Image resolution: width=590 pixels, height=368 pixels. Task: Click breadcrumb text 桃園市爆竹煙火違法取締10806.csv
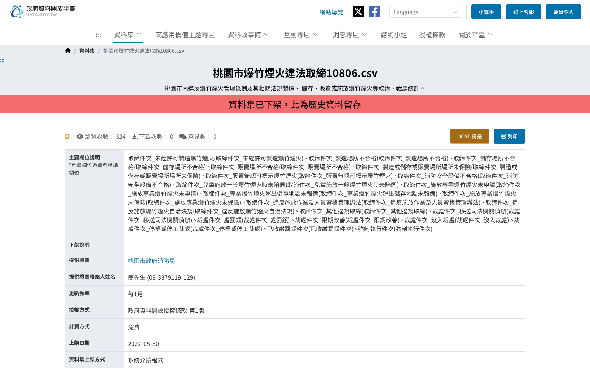click(143, 51)
